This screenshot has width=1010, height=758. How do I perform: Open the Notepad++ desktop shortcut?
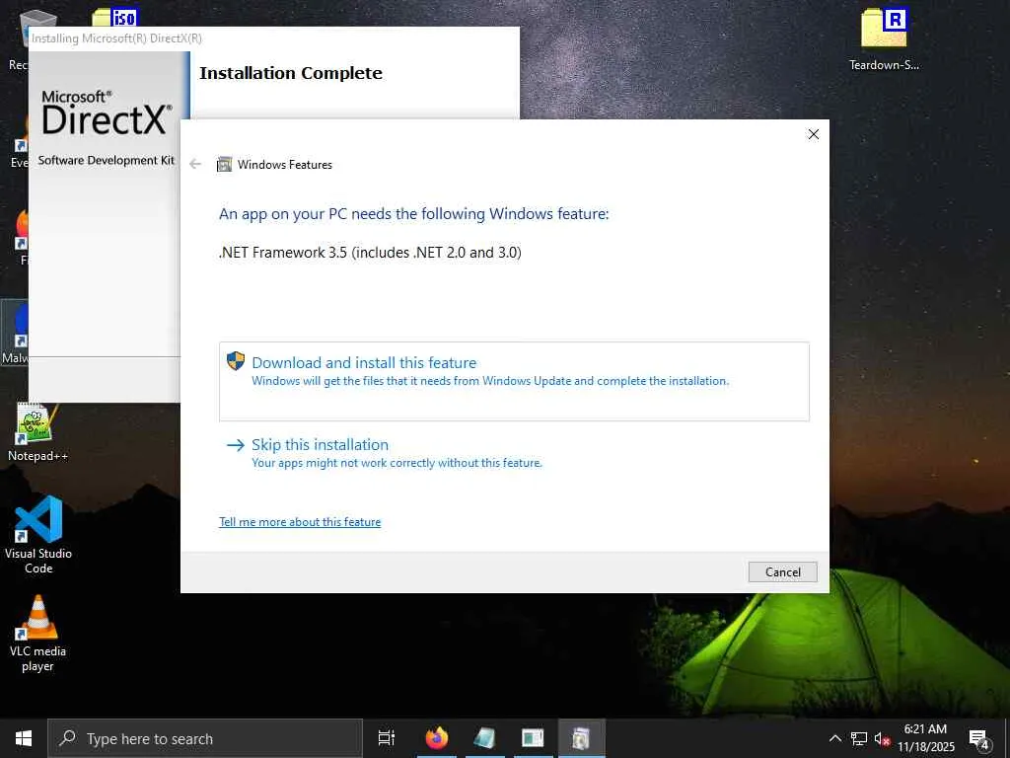(37, 433)
